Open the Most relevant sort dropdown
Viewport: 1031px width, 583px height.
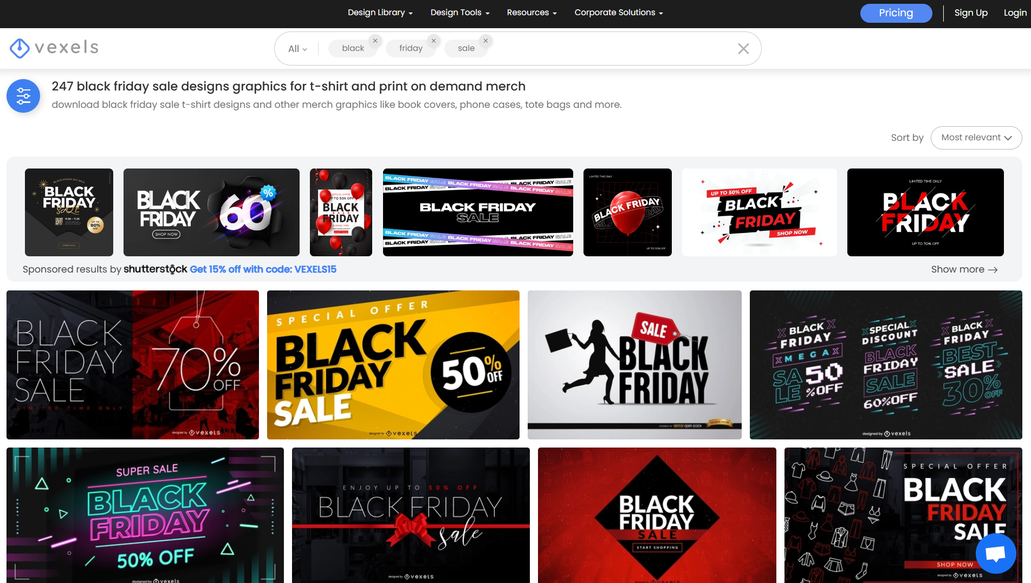pyautogui.click(x=976, y=138)
